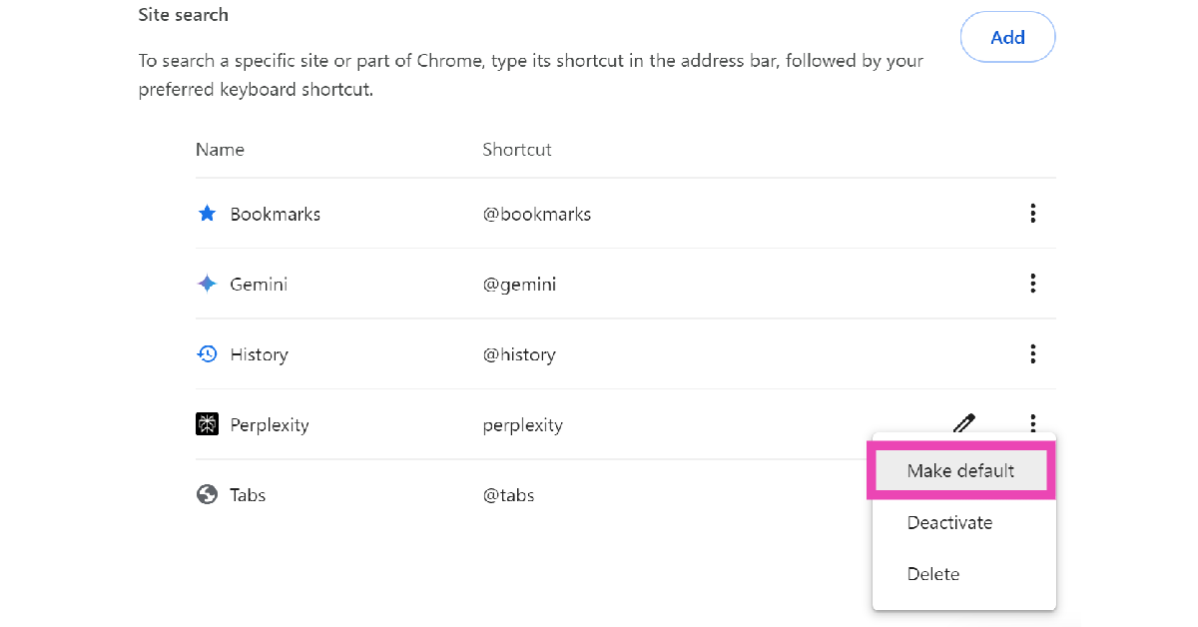Choose Make default from the menu

coord(960,471)
